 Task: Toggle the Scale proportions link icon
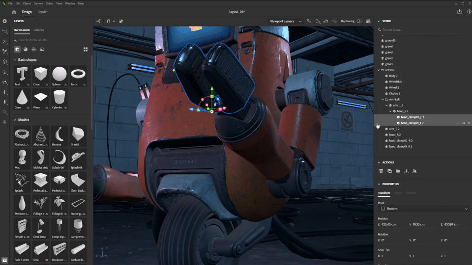(x=388, y=250)
